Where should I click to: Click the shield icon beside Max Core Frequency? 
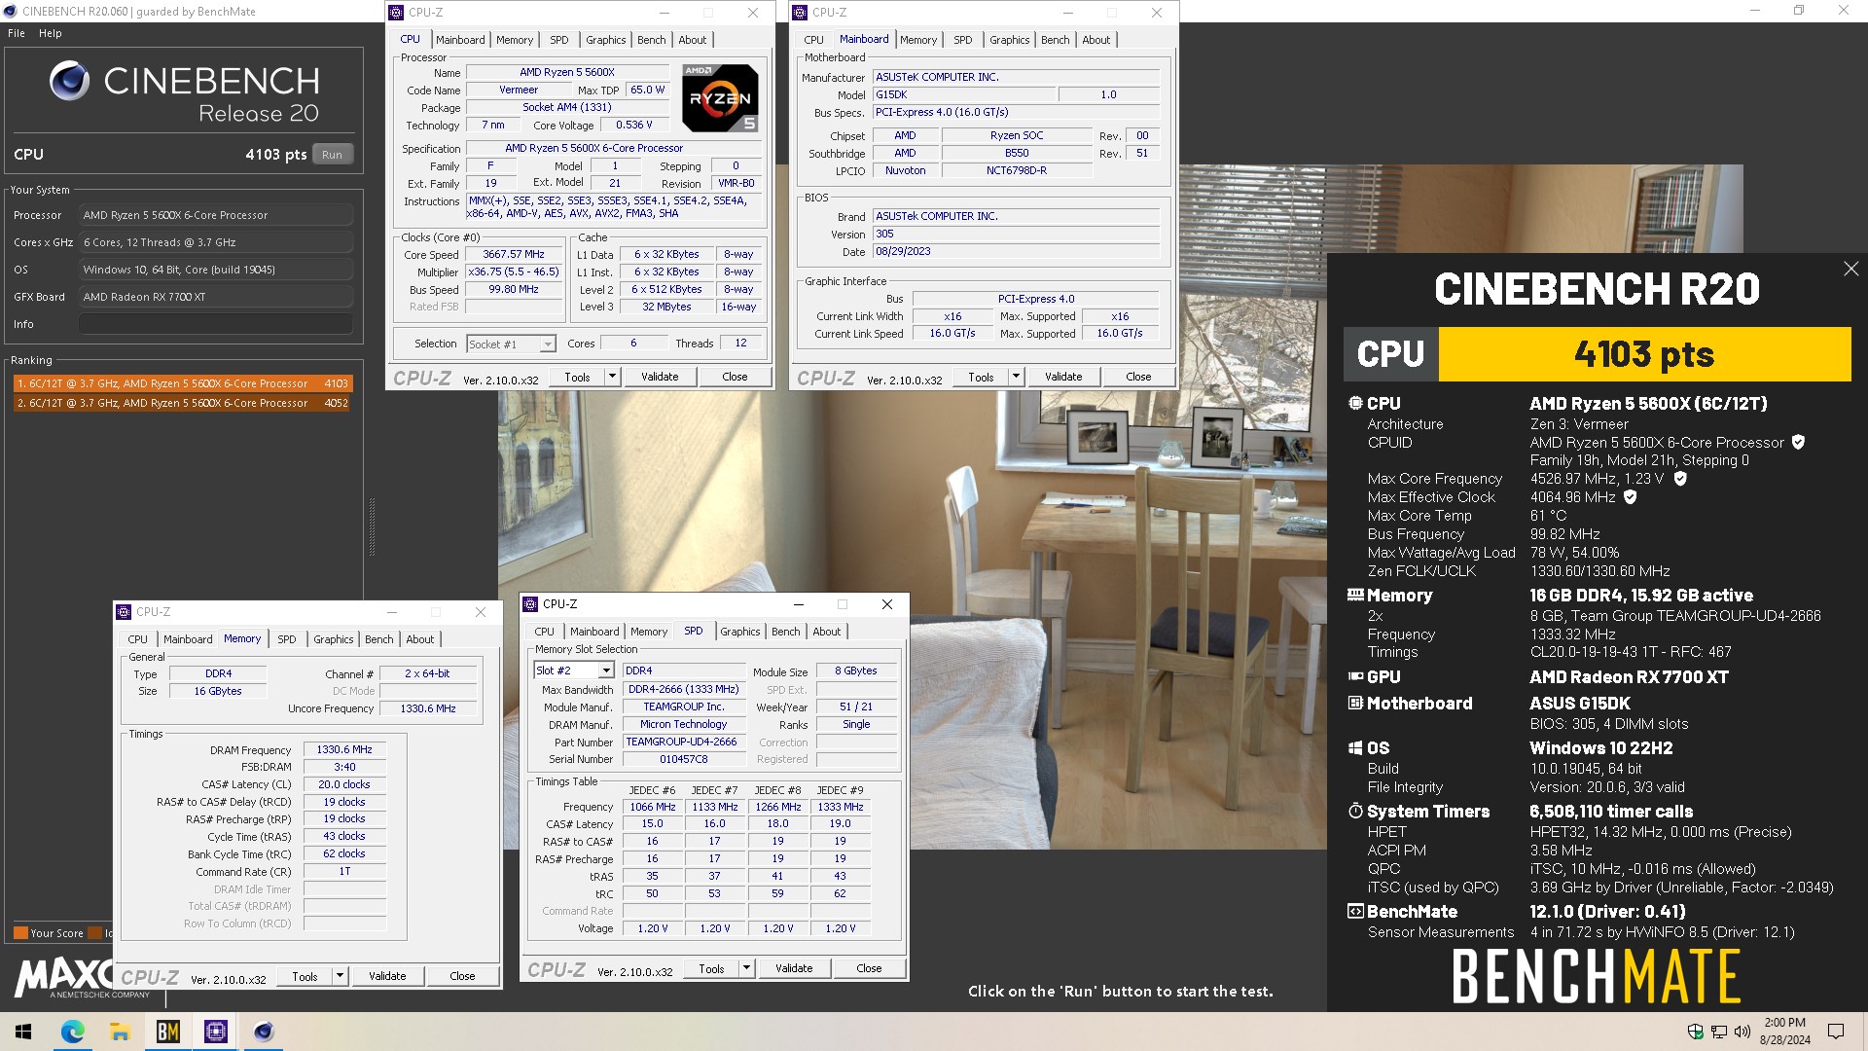[1680, 478]
